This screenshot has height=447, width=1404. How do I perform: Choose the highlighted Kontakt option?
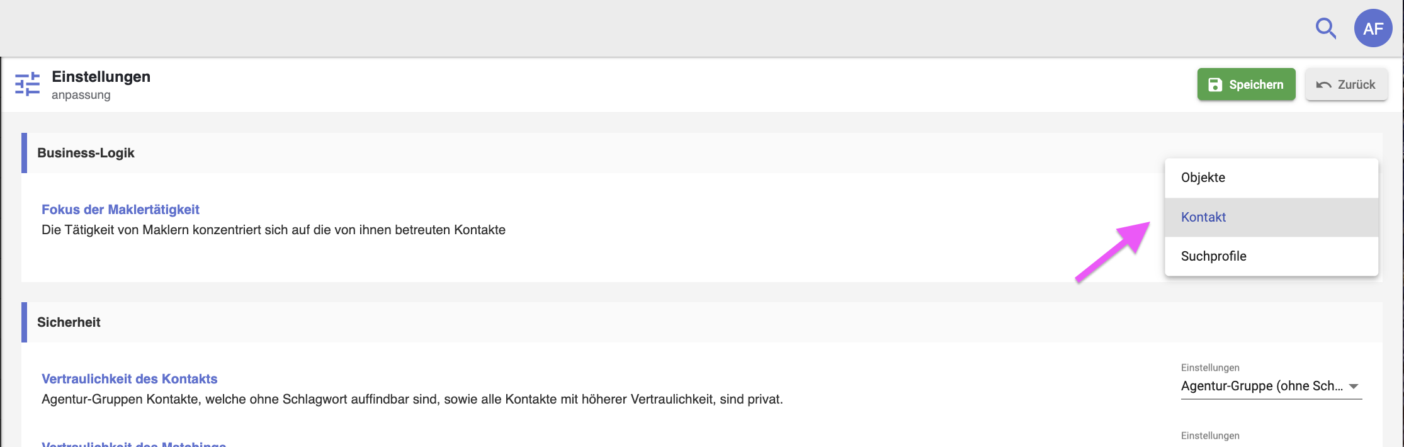pyautogui.click(x=1271, y=217)
